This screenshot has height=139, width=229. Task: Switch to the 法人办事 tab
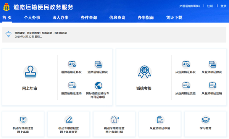point(60,18)
